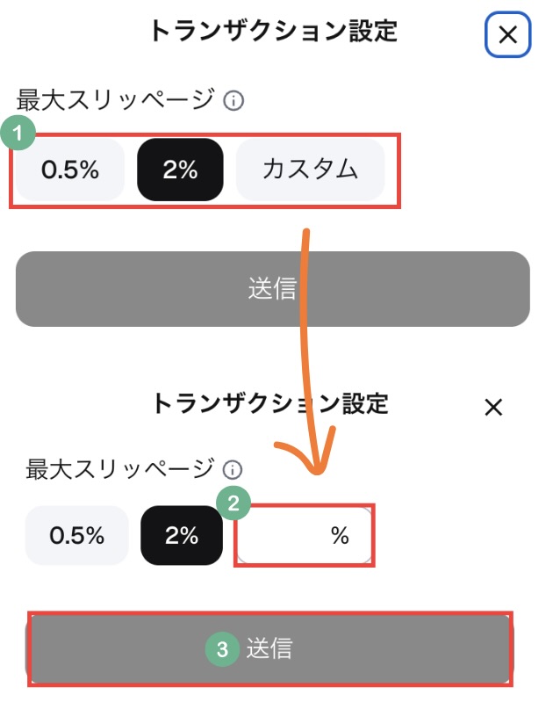This screenshot has height=702, width=553.
Task: Select 2% slippage in the lower panel
Action: tap(182, 535)
